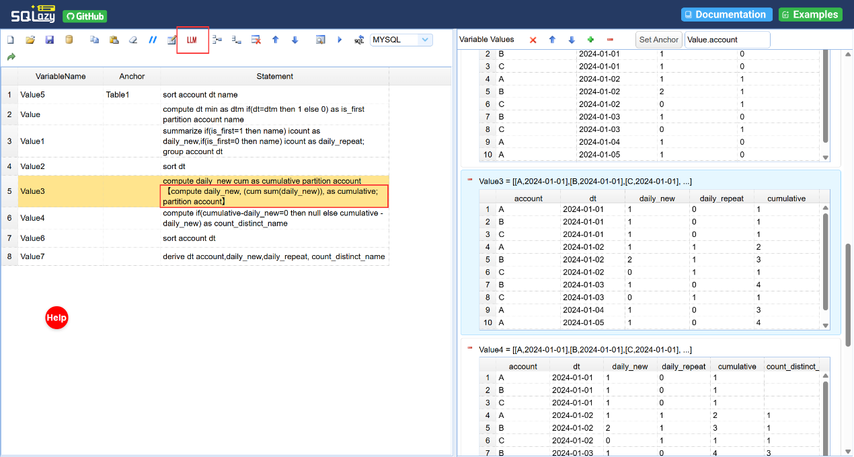
Task: Click the New file icon
Action: (x=11, y=40)
